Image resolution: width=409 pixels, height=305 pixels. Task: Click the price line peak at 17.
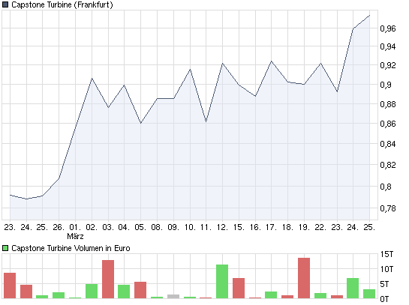(x=272, y=61)
